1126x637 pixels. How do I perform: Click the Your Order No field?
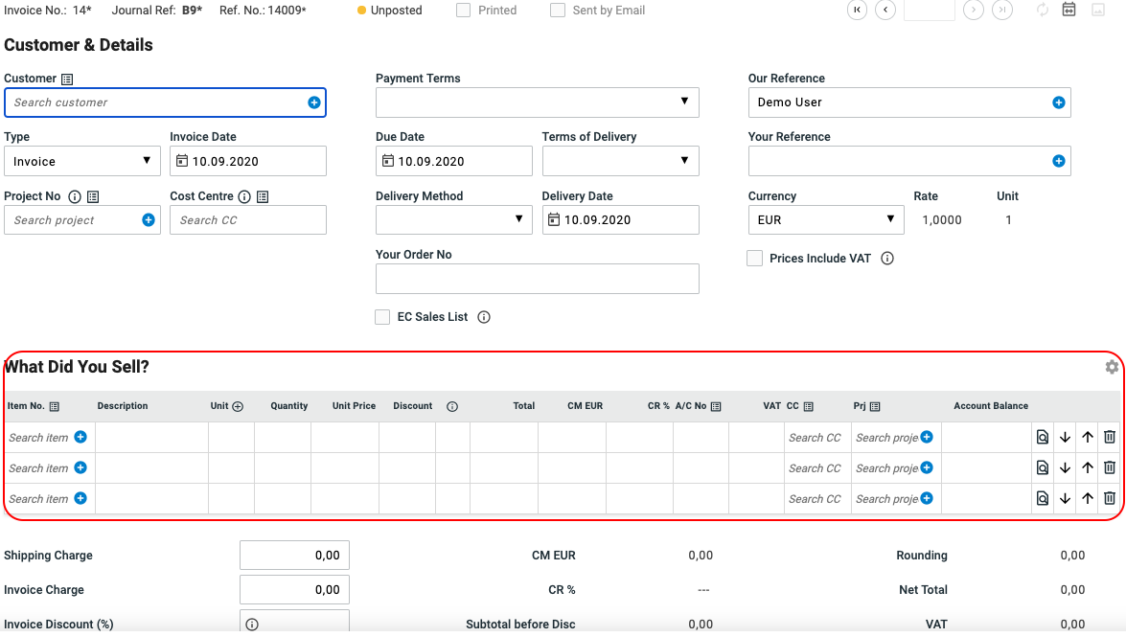(537, 280)
